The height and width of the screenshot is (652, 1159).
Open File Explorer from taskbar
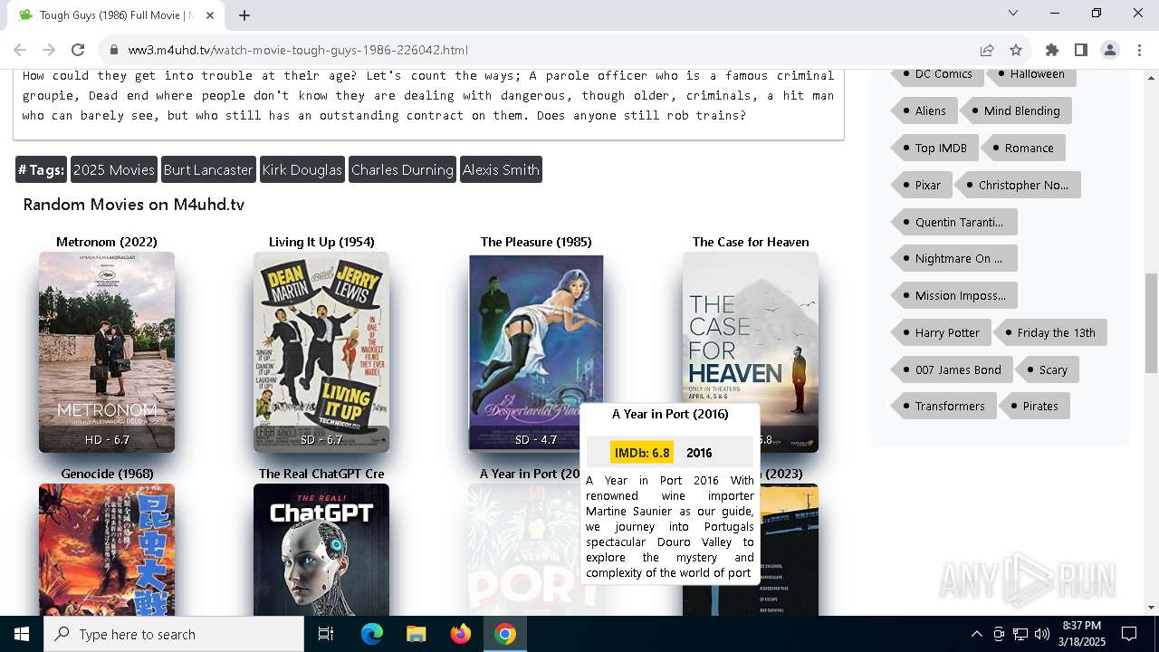point(416,634)
